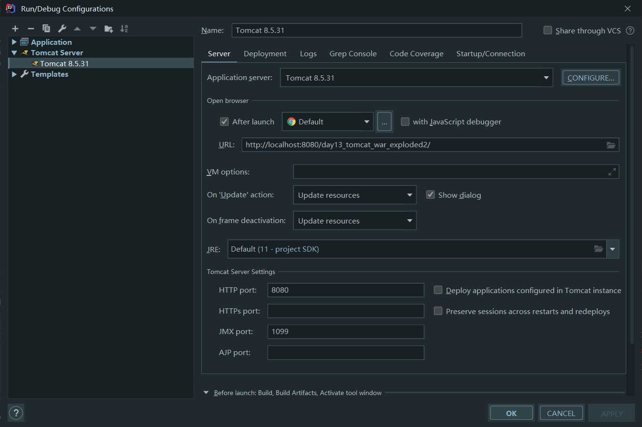642x427 pixels.
Task: Open the help question mark button at the bottom of the dialog
Action: click(x=16, y=412)
